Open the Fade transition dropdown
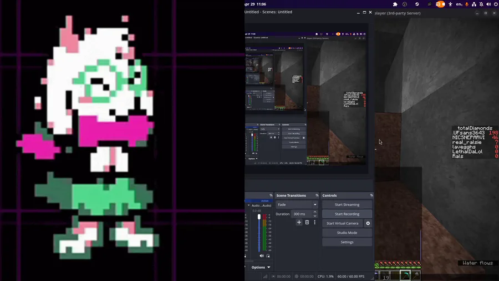The height and width of the screenshot is (281, 499). pos(297,204)
